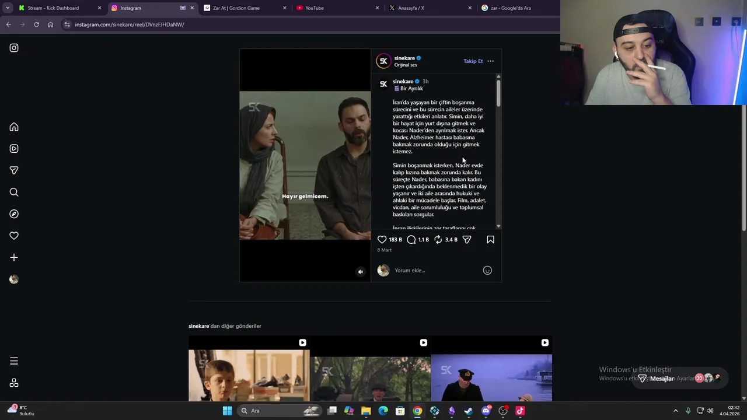This screenshot has height=420, width=747.
Task: Click the taskbar Ara search box
Action: (x=281, y=411)
